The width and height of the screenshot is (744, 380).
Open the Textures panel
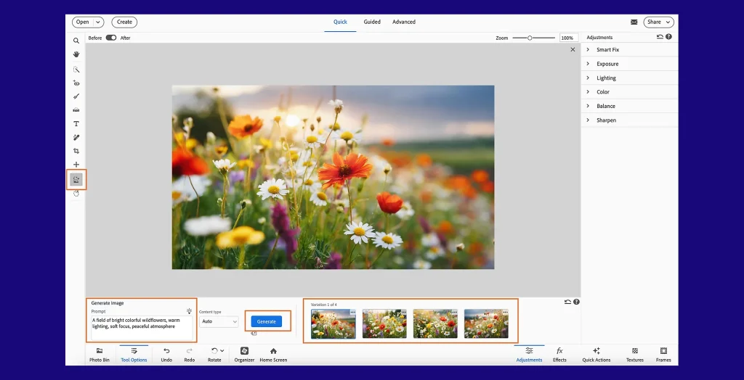[x=635, y=355]
